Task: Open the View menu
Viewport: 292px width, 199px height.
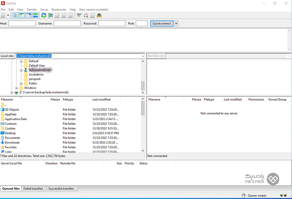Action: (20, 9)
